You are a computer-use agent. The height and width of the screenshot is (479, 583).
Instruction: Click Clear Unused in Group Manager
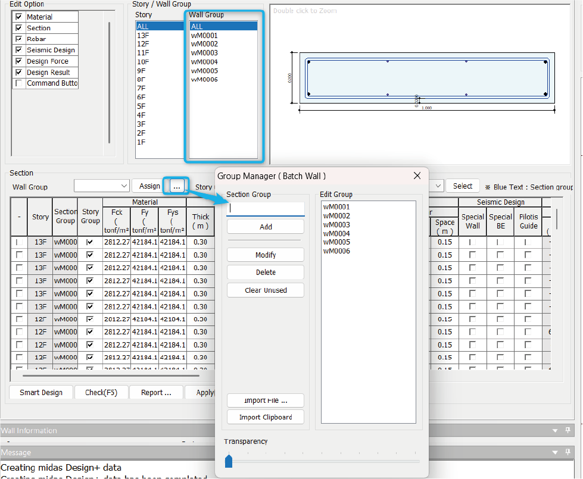266,290
